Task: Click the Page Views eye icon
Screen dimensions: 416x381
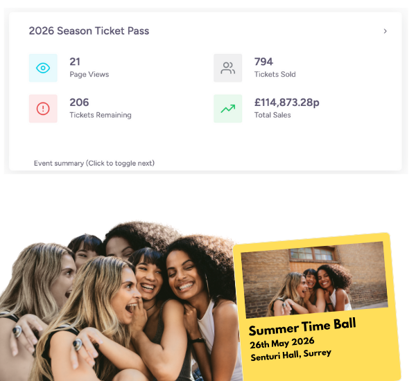Action: (x=43, y=68)
